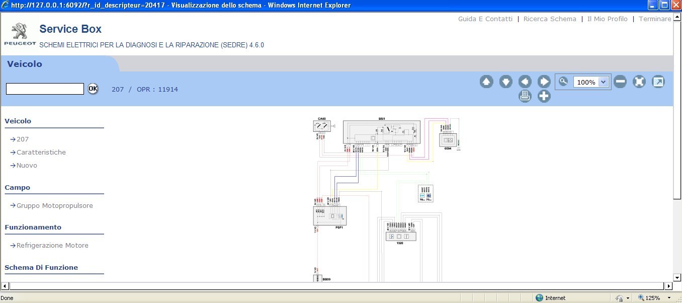Click the CA00 component in the schematic
Image resolution: width=682 pixels, height=303 pixels.
[322, 126]
